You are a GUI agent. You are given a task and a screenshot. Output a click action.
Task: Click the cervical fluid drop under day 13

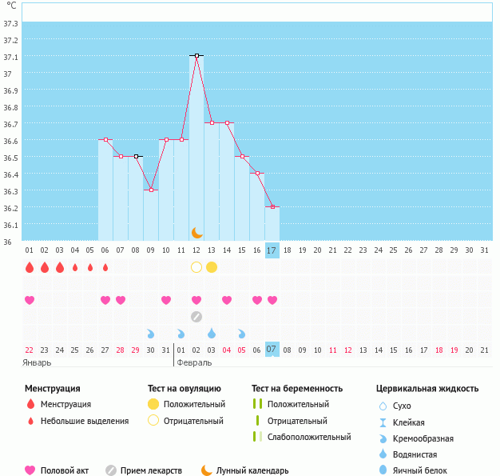[212, 333]
